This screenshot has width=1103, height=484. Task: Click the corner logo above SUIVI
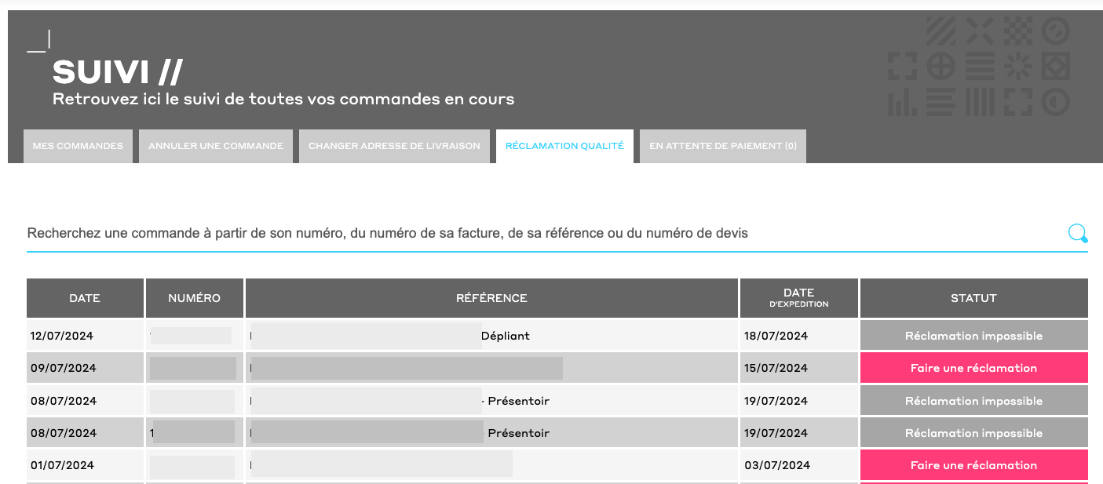(x=39, y=42)
